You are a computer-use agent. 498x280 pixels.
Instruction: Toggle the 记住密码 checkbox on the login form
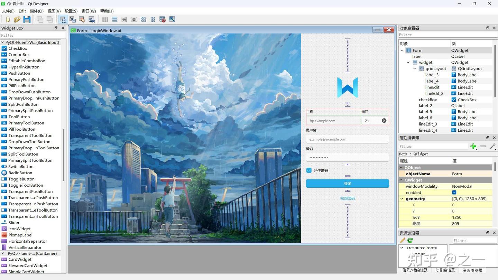pyautogui.click(x=308, y=170)
